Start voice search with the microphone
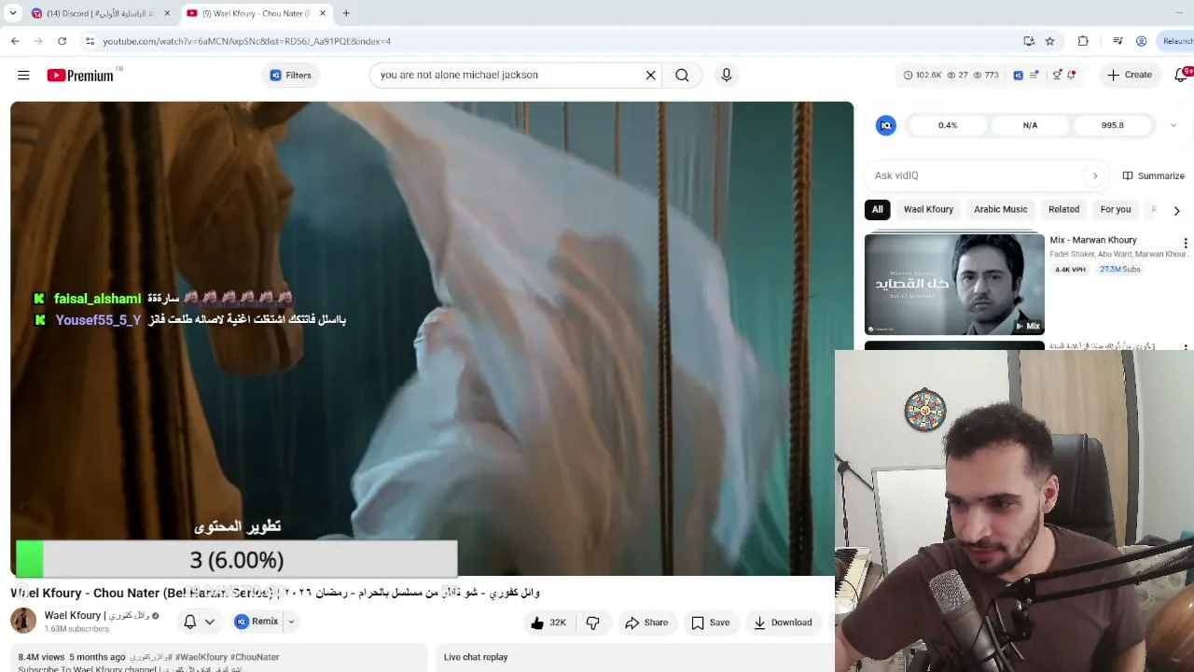 point(727,75)
